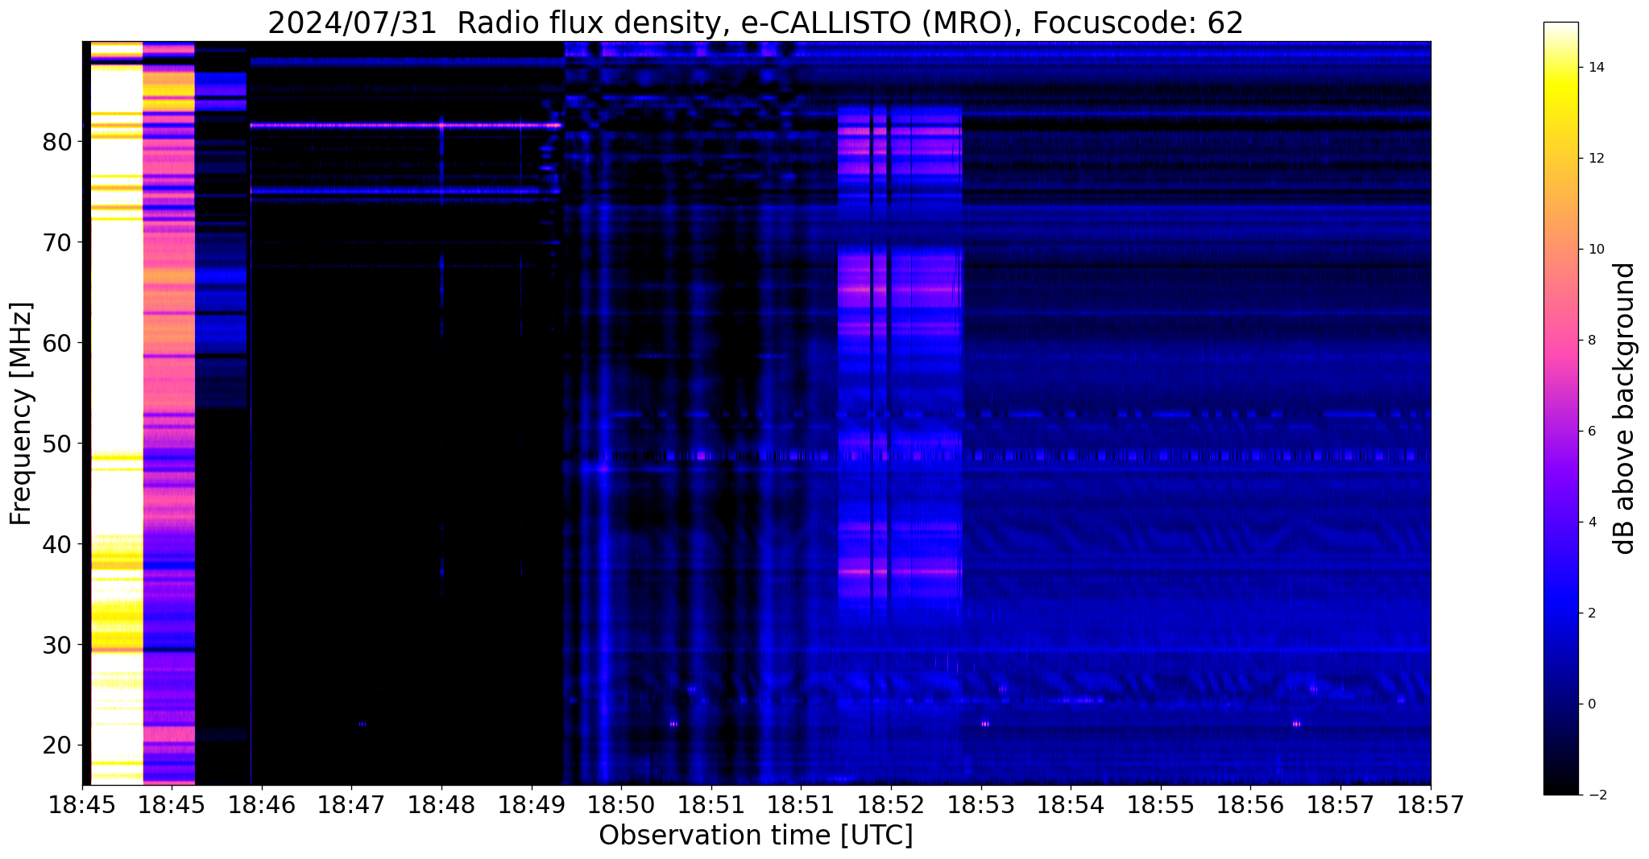
Task: Click the plot title mentioning e-CALLISTO (MRO)
Action: point(756,23)
